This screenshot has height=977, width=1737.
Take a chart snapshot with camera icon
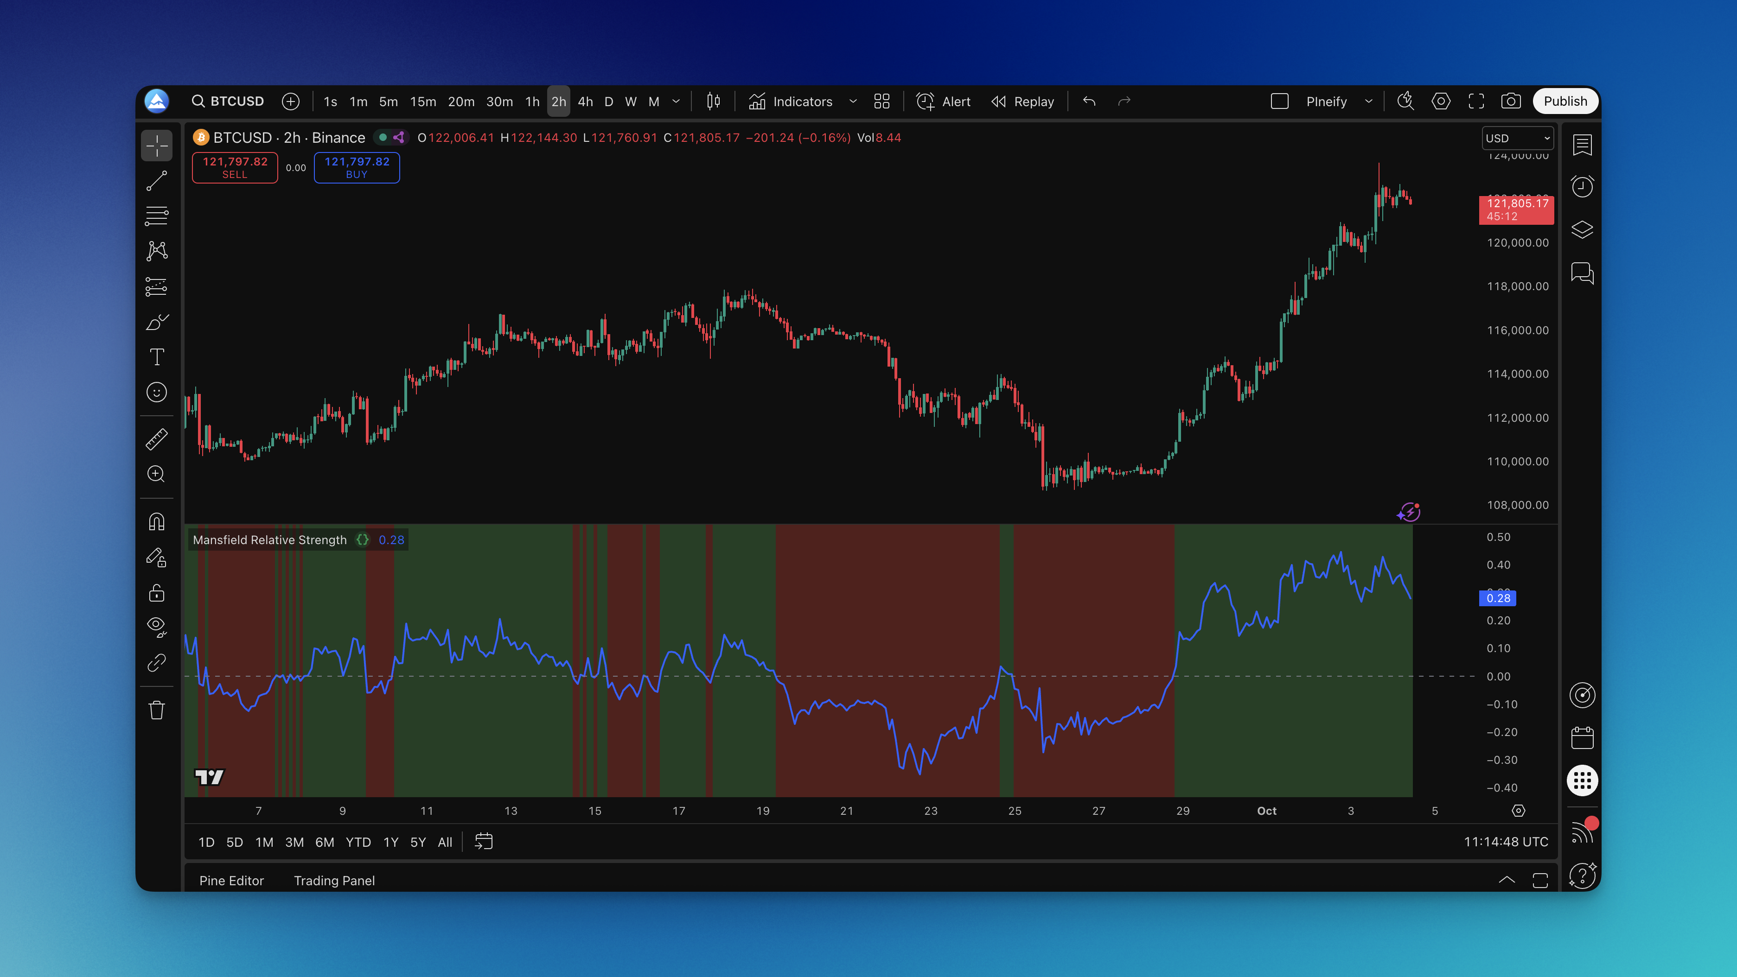[1510, 101]
